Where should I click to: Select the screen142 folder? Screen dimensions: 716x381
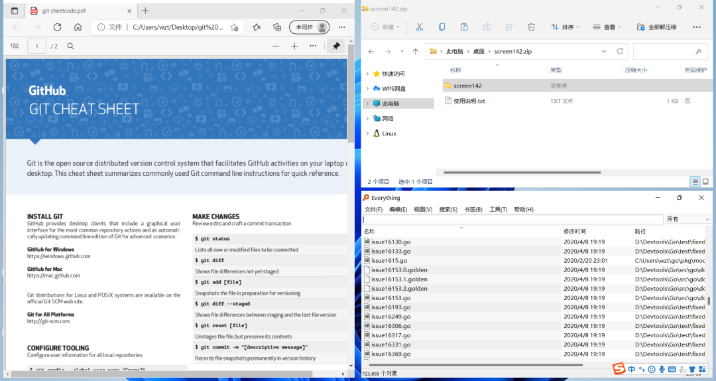(577, 86)
